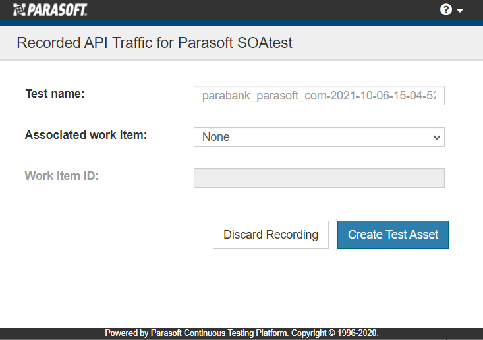Click the disabled Work item ID field

(x=319, y=178)
